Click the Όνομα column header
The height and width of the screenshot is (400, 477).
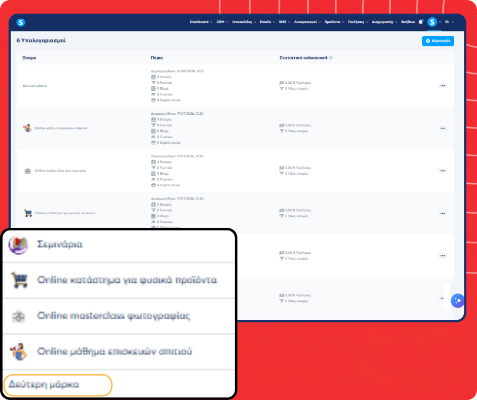click(x=29, y=58)
